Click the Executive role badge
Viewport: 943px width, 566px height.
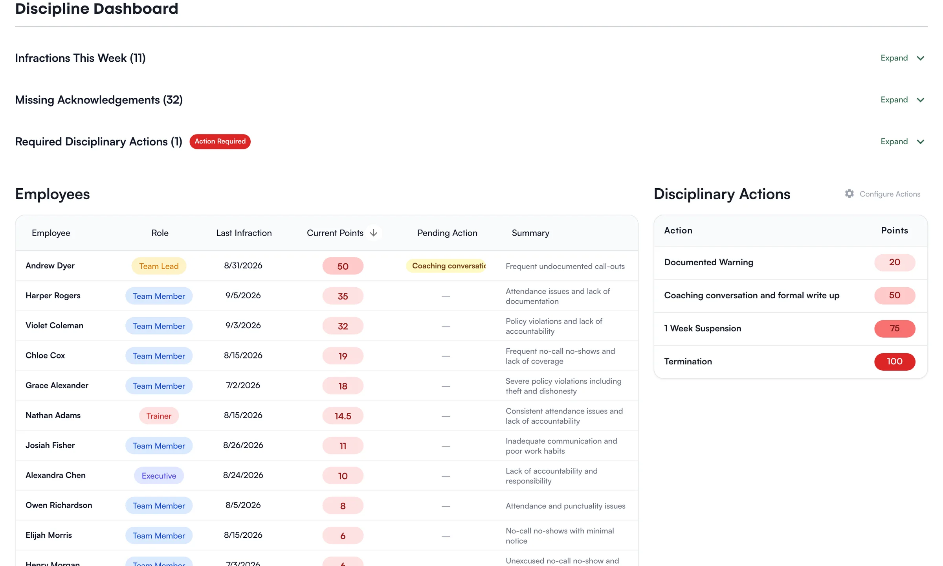pos(159,476)
